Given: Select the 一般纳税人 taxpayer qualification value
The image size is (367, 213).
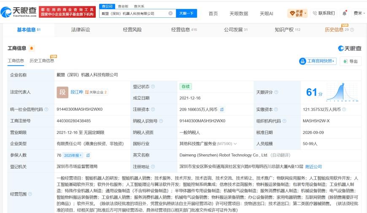Looking at the screenshot, I should pos(189,133).
